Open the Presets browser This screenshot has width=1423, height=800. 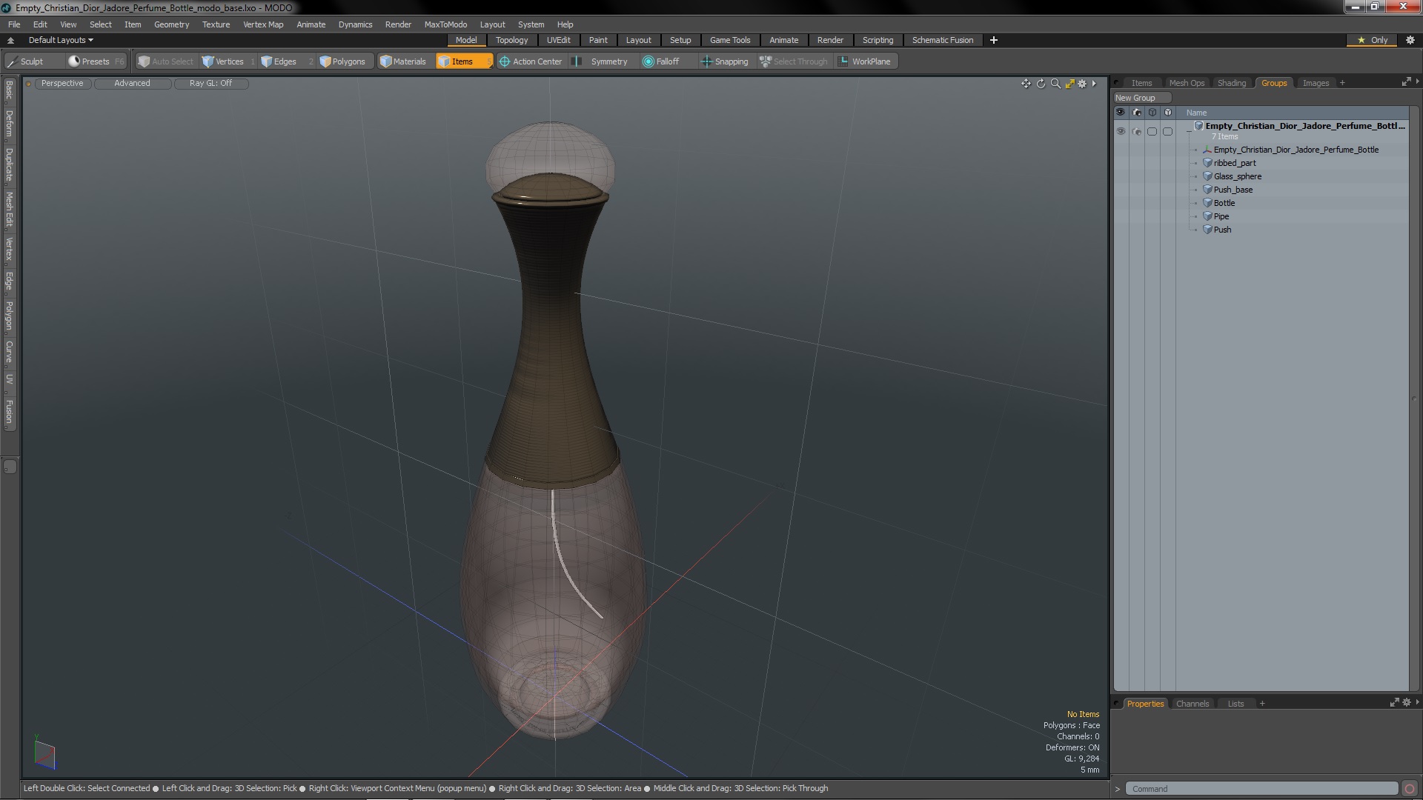[96, 61]
